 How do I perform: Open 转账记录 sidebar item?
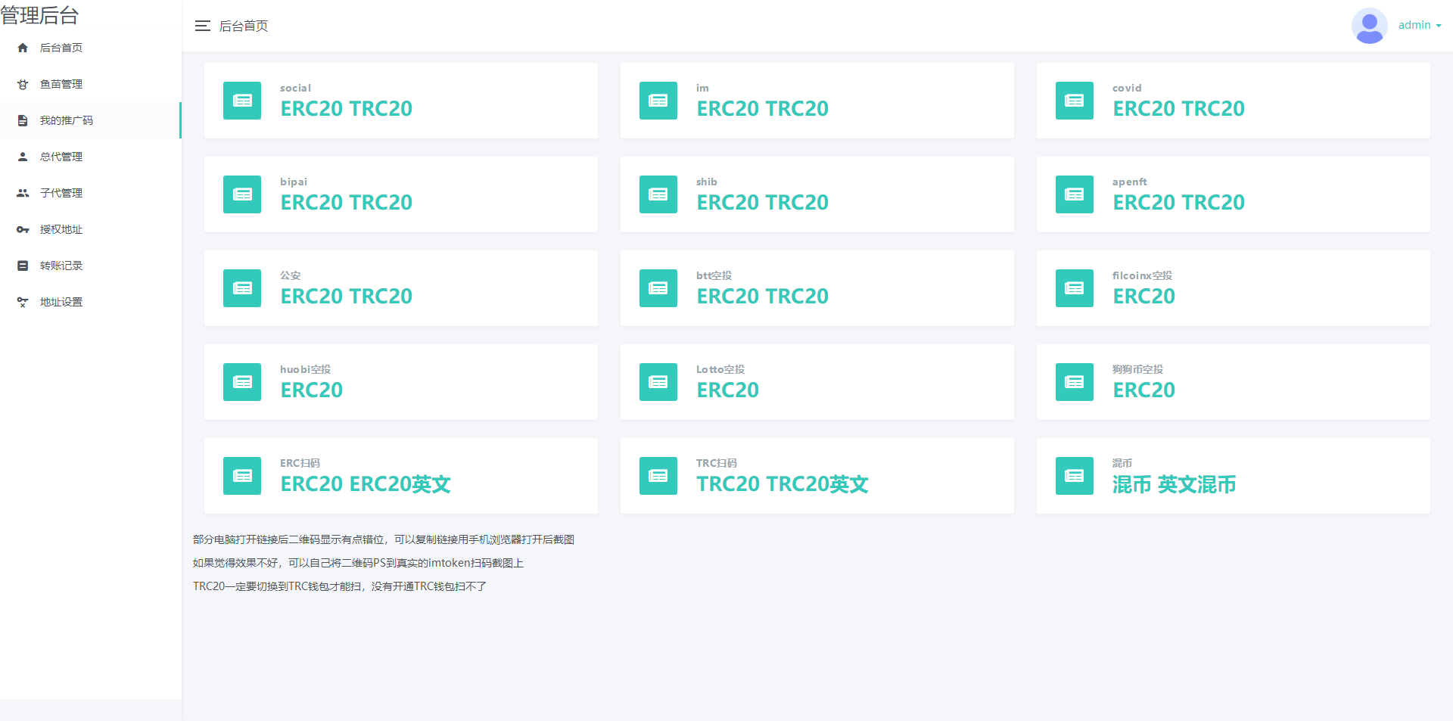click(91, 266)
